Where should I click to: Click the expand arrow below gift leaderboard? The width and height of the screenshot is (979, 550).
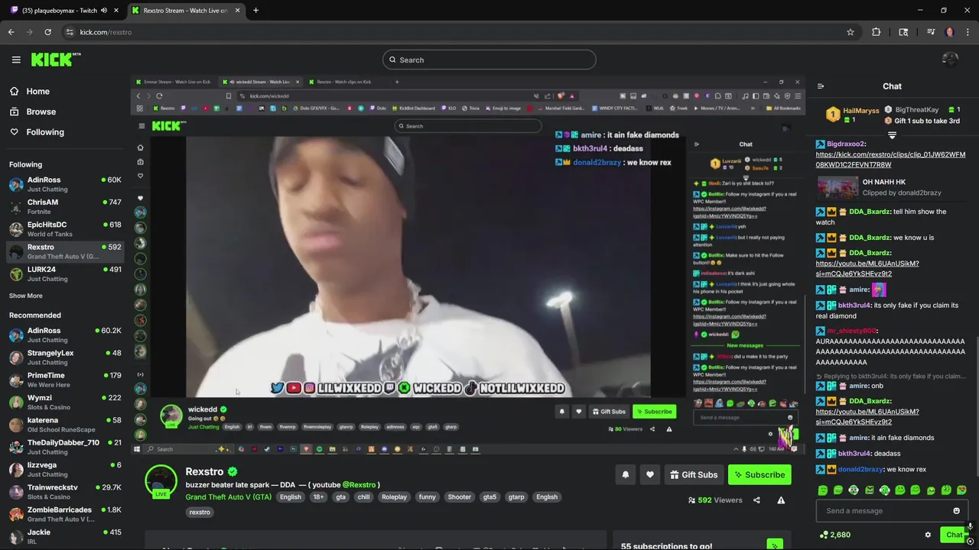[x=892, y=135]
